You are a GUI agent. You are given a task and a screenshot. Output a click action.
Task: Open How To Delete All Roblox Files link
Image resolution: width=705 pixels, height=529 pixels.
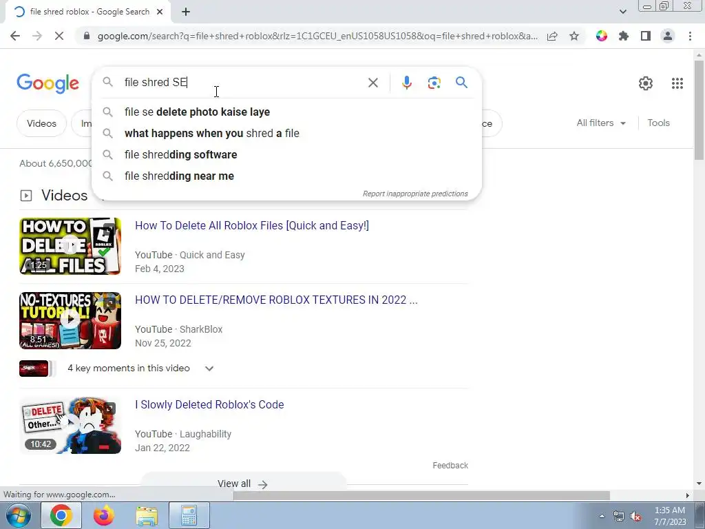pos(252,225)
